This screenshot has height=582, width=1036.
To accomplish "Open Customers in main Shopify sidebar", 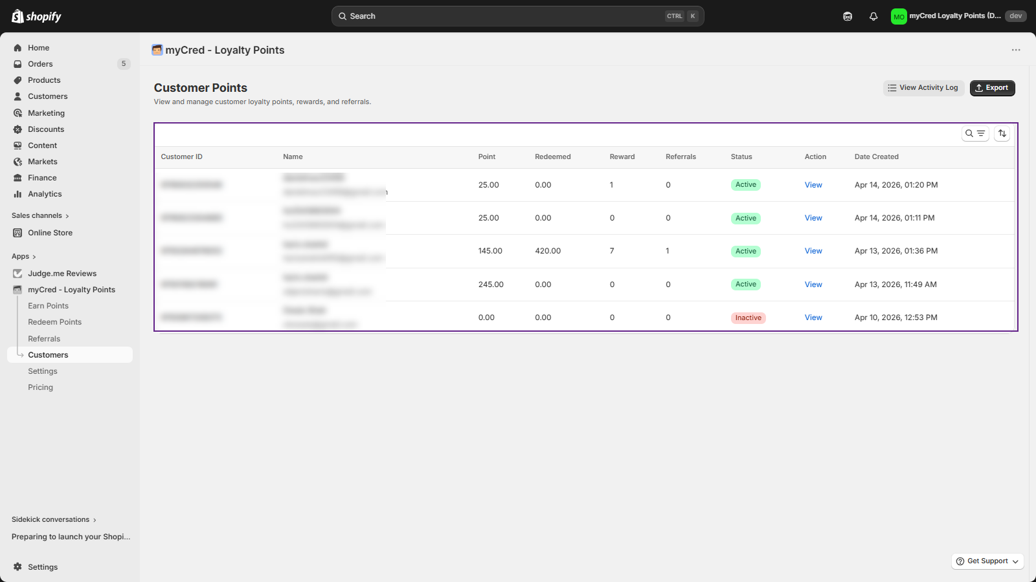I will 47,96.
